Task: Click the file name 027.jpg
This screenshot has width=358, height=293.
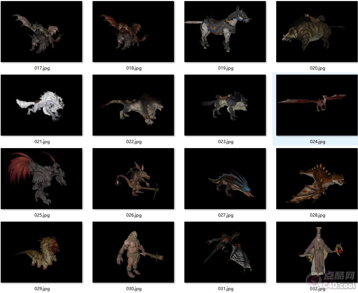Action: coord(226,215)
